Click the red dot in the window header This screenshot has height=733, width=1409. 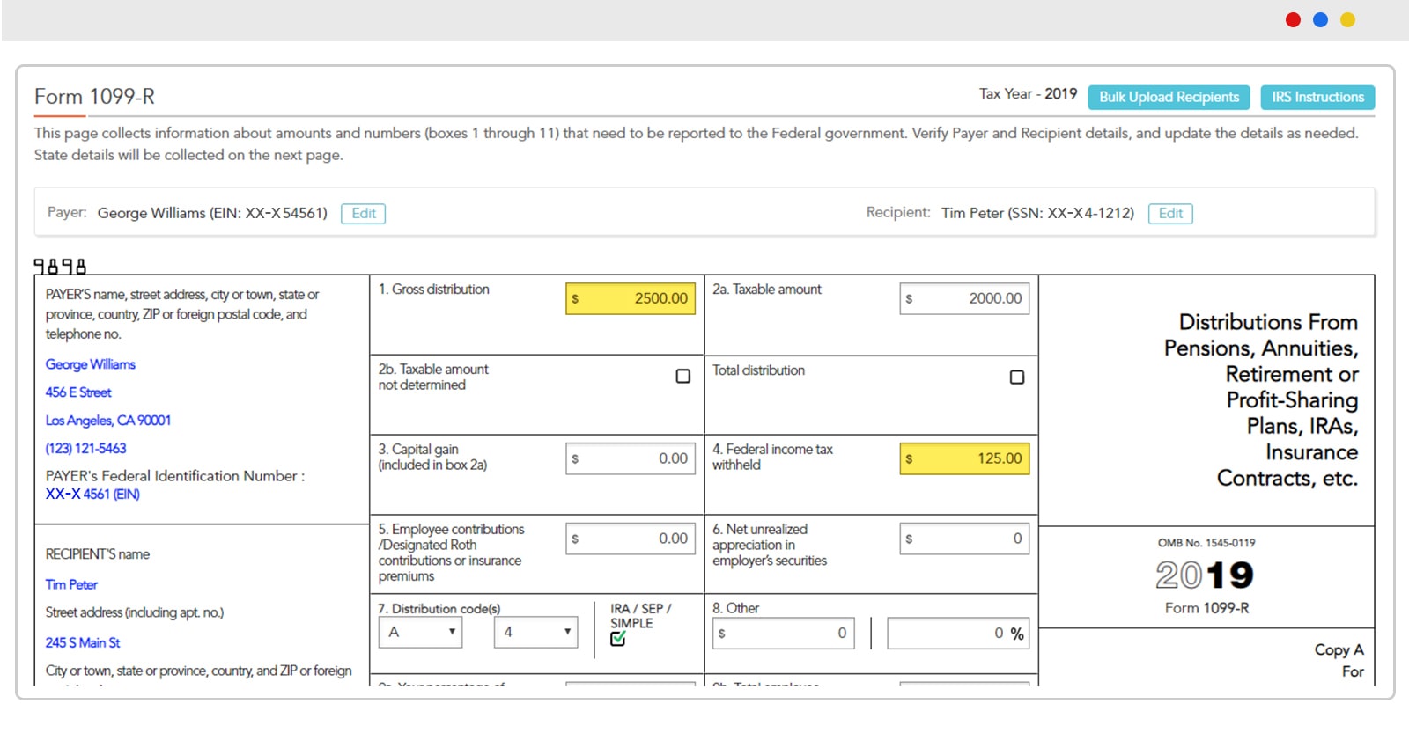[x=1293, y=20]
